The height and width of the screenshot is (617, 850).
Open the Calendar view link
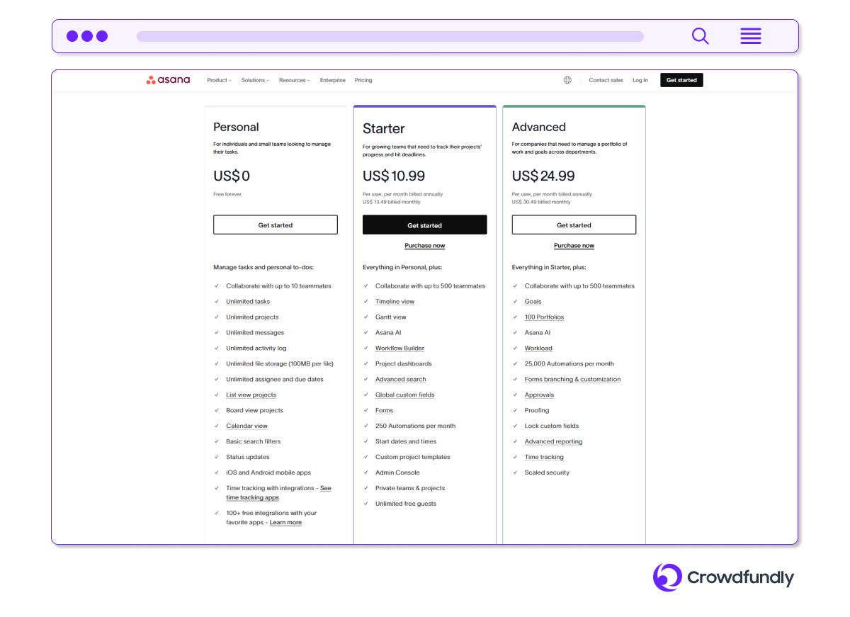coord(246,426)
